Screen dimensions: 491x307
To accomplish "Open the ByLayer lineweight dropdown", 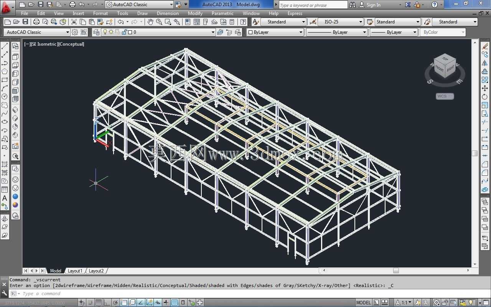I will [x=394, y=32].
